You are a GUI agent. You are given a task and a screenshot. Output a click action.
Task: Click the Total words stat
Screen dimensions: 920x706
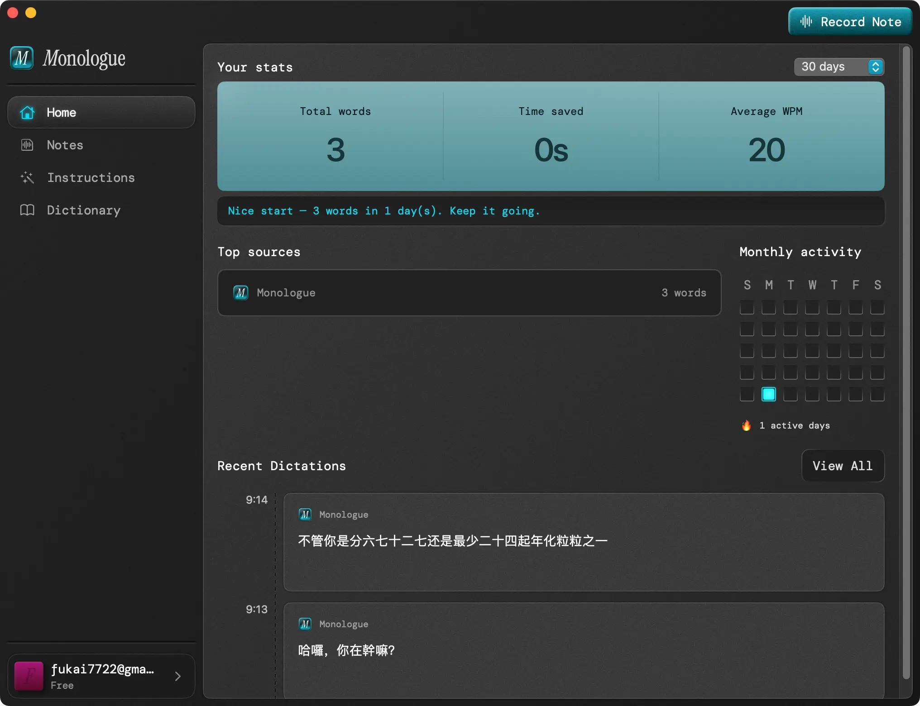pos(335,136)
